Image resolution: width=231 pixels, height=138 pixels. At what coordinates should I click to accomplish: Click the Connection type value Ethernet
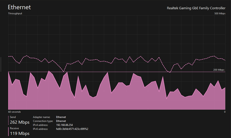(61, 121)
